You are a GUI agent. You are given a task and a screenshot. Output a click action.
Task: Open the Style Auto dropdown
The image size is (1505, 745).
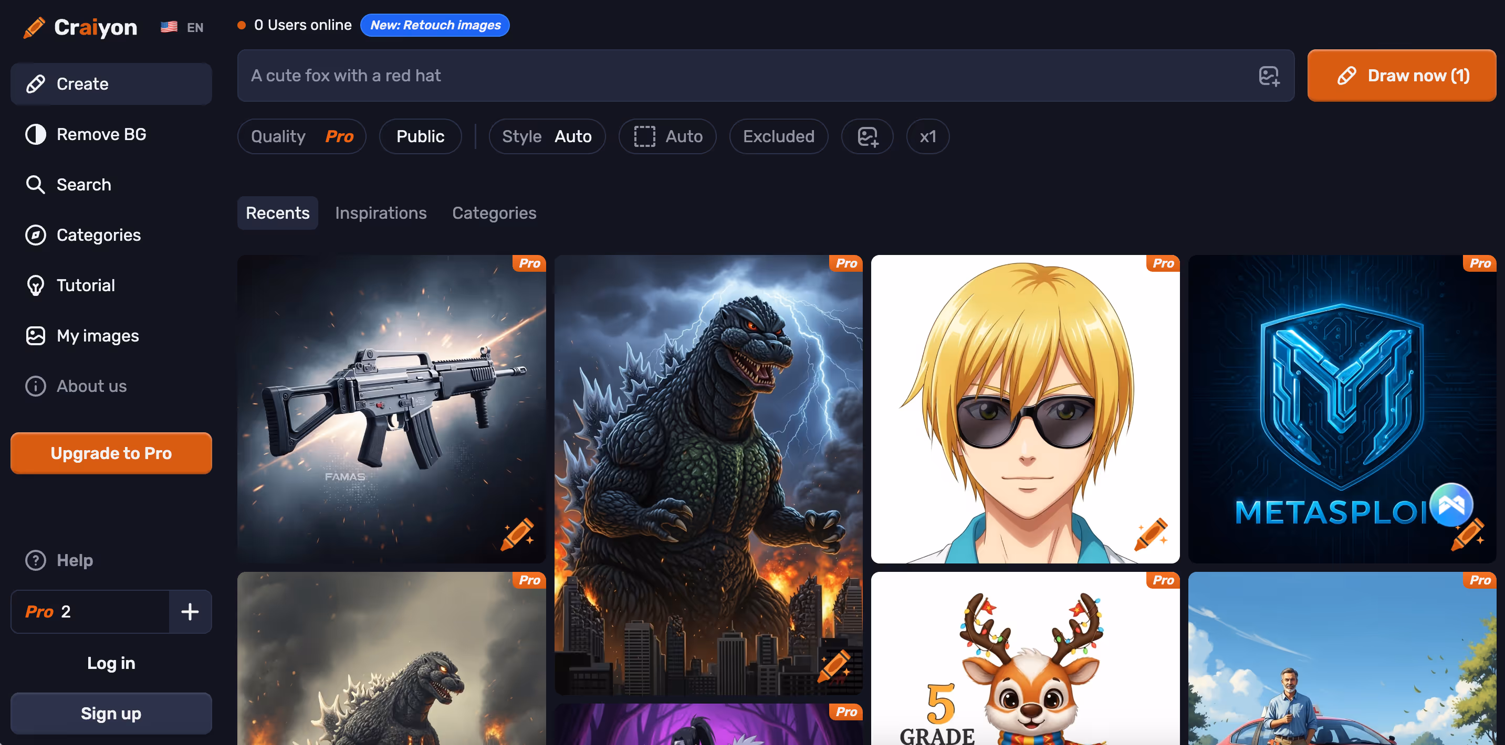pyautogui.click(x=547, y=136)
